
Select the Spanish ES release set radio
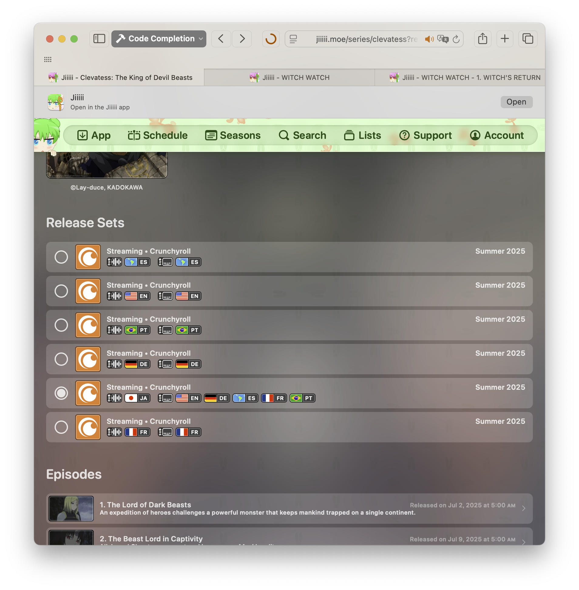tap(61, 257)
